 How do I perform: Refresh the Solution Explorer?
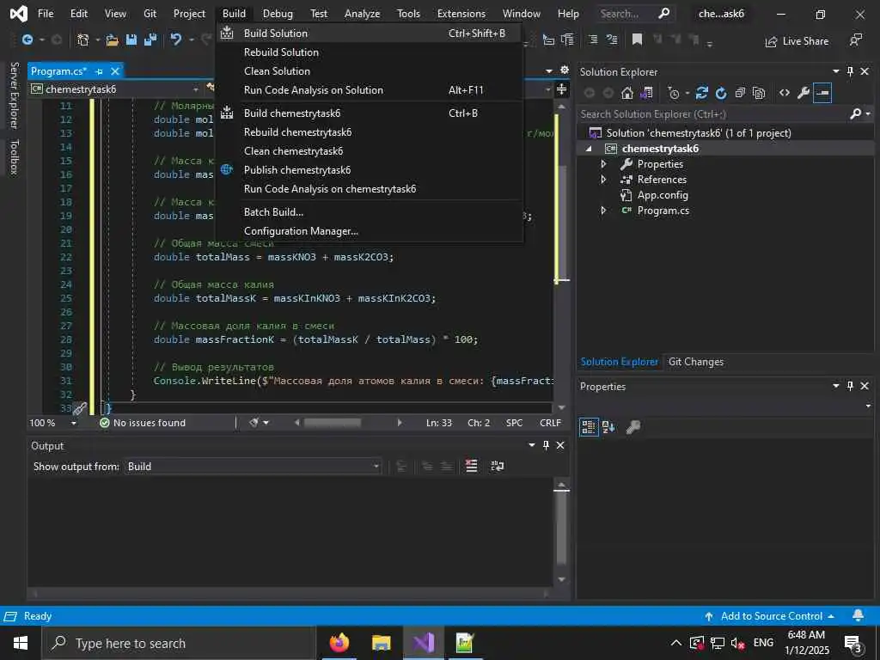(x=721, y=93)
